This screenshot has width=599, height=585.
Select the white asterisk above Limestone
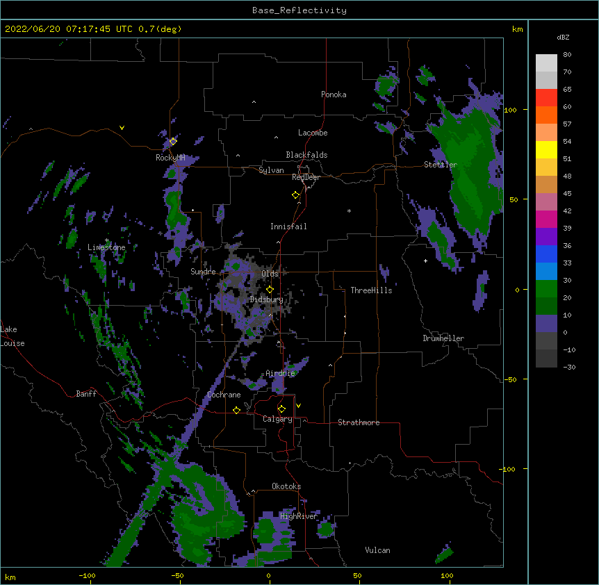coord(106,240)
